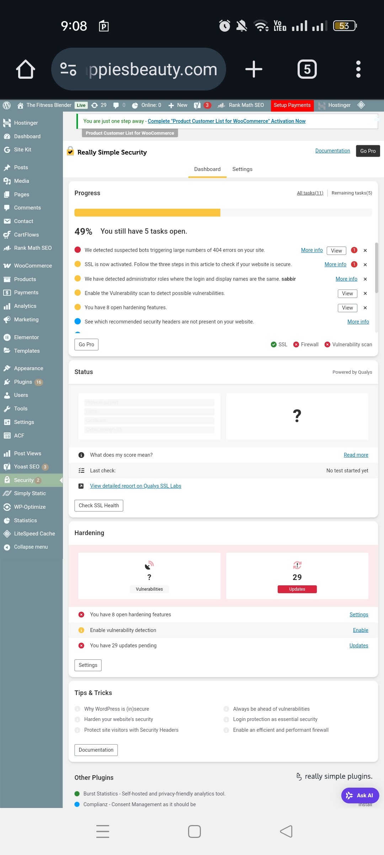Click the red Updates badge under 29
384x855 pixels.
tap(297, 589)
